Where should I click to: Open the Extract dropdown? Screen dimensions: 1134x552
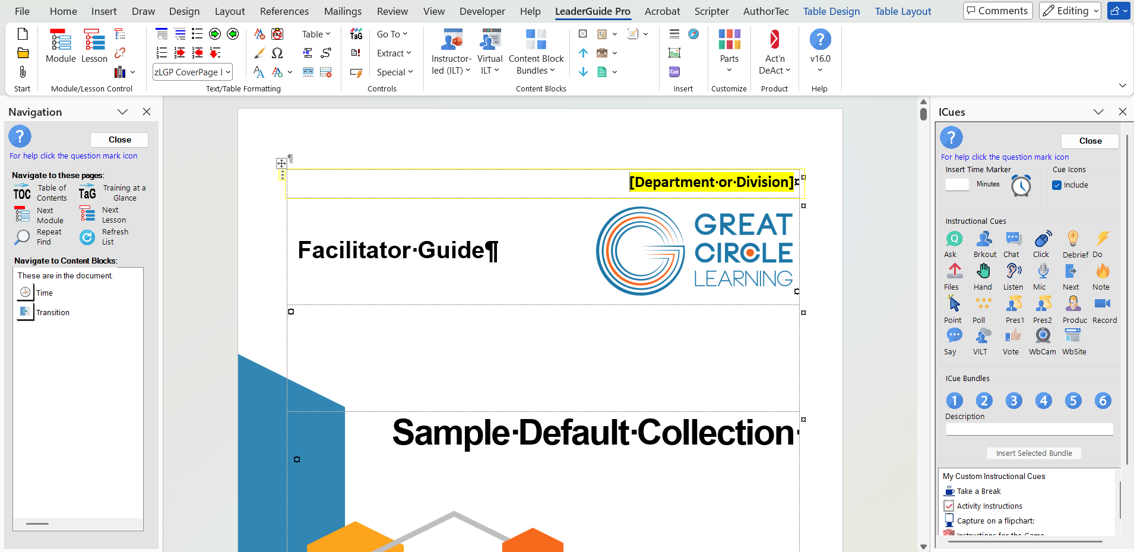(394, 53)
